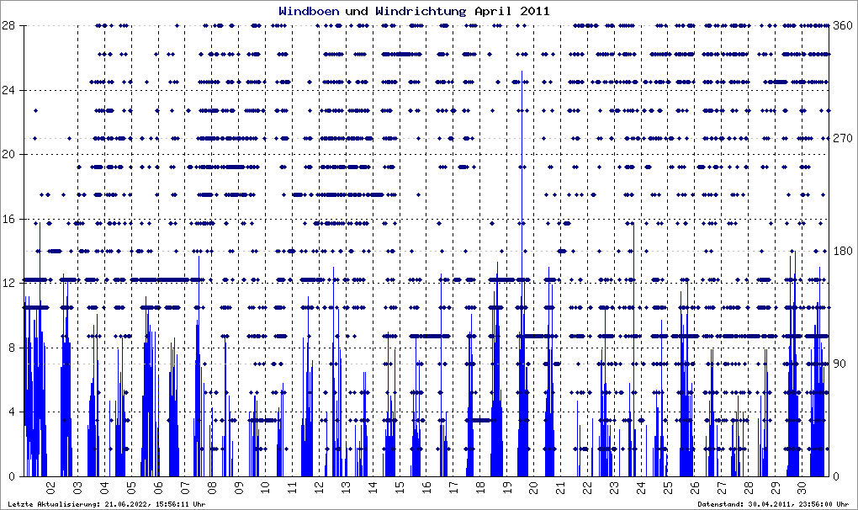
Task: Click day label 06 on x-axis
Action: point(157,487)
